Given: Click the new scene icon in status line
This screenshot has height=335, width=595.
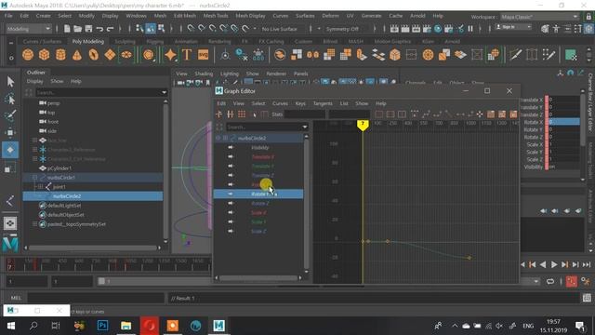Looking at the screenshot, I should [67, 29].
